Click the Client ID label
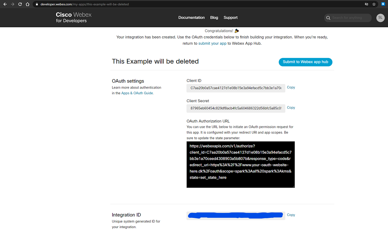 [x=194, y=81]
